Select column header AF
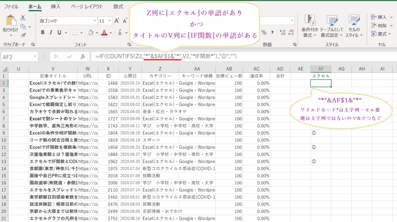397x222 pixels. tap(321, 69)
